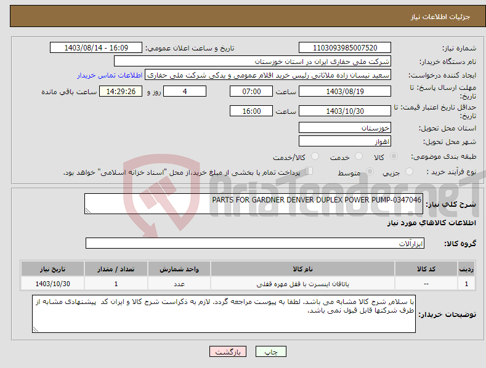The image size is (486, 368).
Task: Select the کالا/خدمت radio button
Action: pos(315,156)
